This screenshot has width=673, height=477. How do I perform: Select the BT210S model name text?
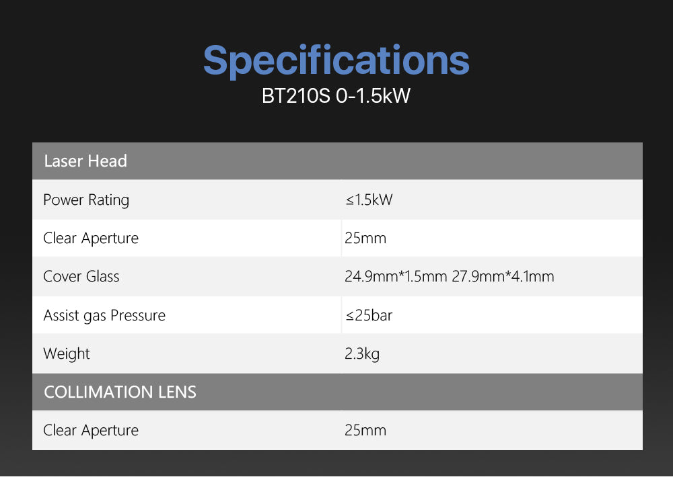[295, 96]
